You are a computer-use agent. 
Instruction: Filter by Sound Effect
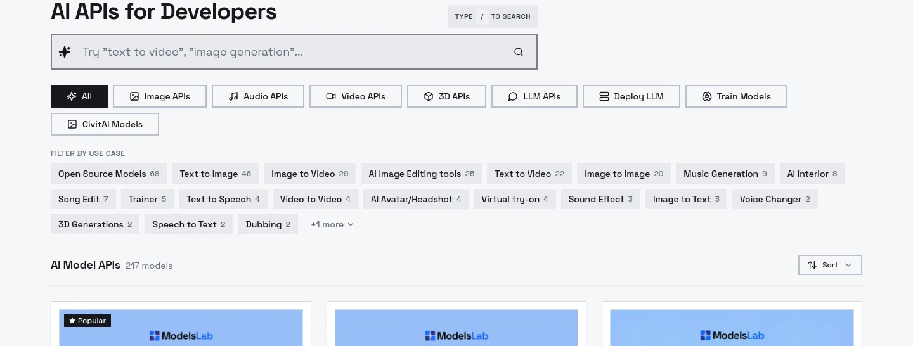[600, 199]
